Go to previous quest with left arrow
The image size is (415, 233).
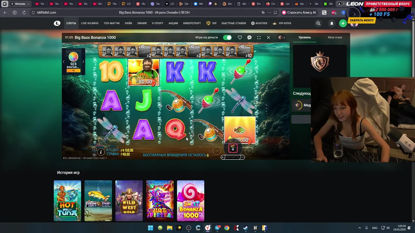click(64, 61)
